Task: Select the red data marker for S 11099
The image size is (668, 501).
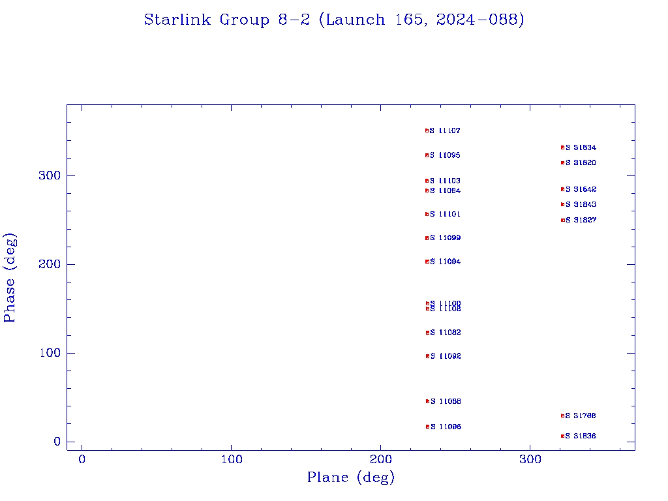Action: coord(427,238)
